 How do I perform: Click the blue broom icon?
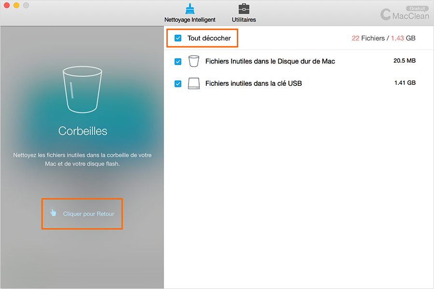point(190,9)
